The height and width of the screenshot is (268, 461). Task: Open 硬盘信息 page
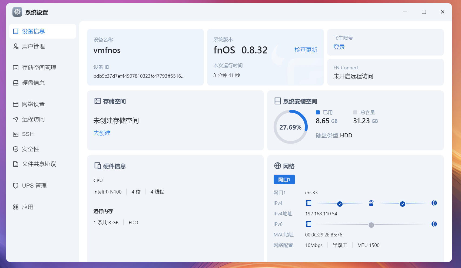[42, 83]
